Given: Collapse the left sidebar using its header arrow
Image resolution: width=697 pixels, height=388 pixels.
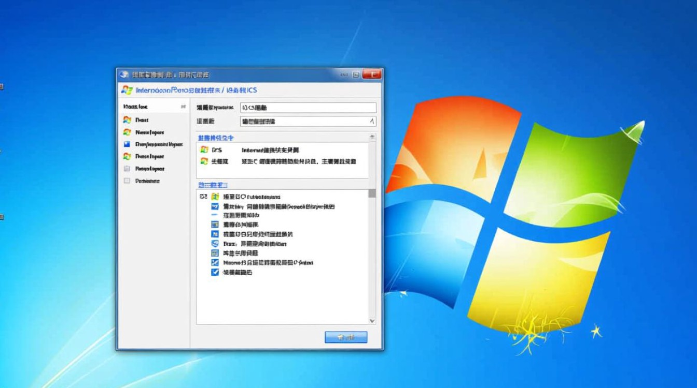Looking at the screenshot, I should coord(183,107).
